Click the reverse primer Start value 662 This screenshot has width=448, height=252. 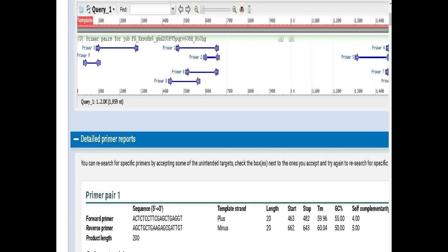click(291, 228)
